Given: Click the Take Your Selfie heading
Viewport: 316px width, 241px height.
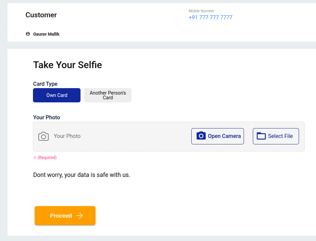Looking at the screenshot, I should [x=68, y=65].
